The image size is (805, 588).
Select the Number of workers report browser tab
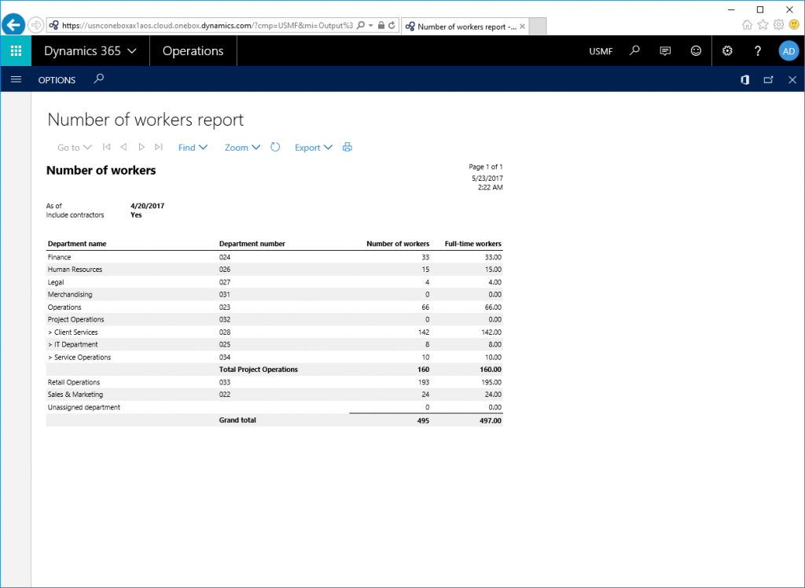[x=462, y=25]
